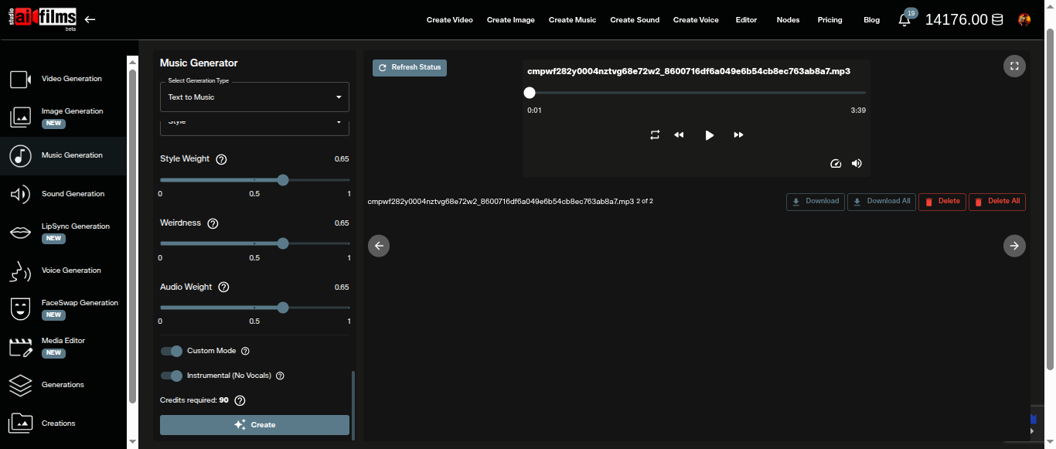Adjust the Weirdness slider handle
1056x449 pixels.
[x=283, y=243]
